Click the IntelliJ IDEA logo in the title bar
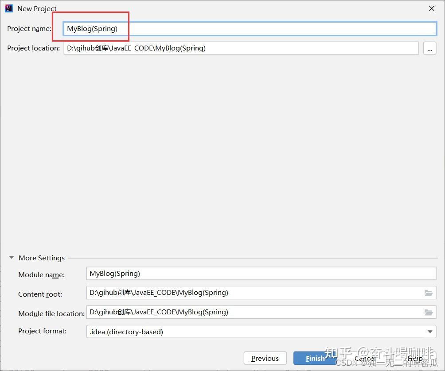Viewport: 445px width, 371px height. 8,8
